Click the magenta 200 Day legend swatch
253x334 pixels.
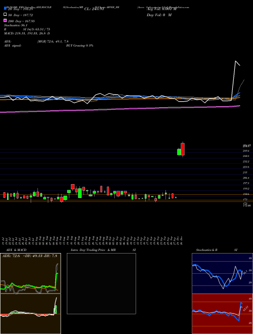click(x=5, y=20)
